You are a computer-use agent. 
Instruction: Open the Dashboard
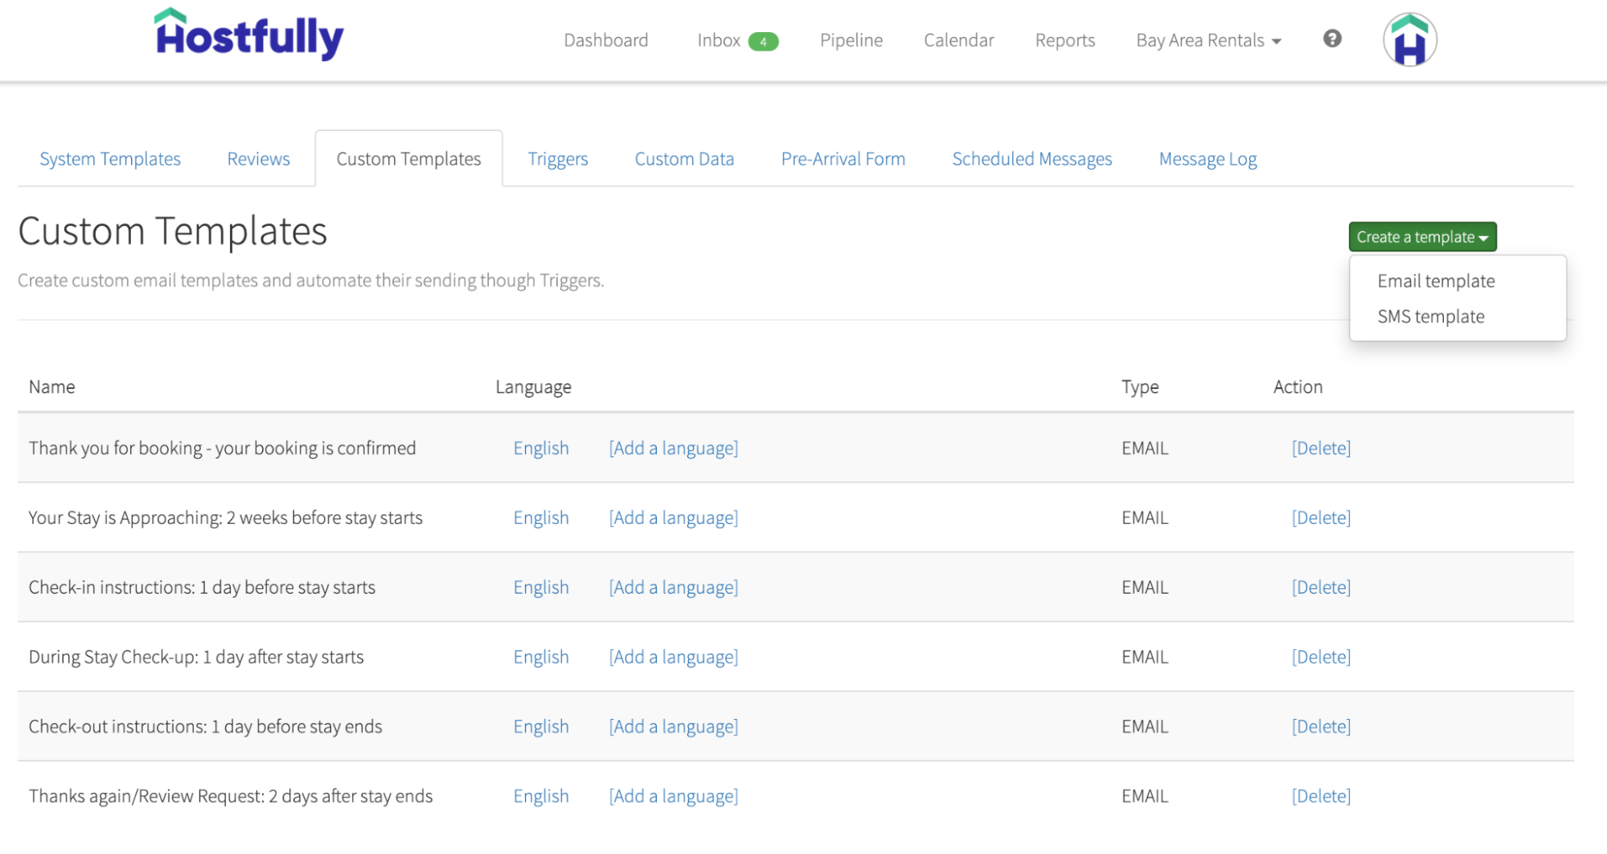[606, 40]
